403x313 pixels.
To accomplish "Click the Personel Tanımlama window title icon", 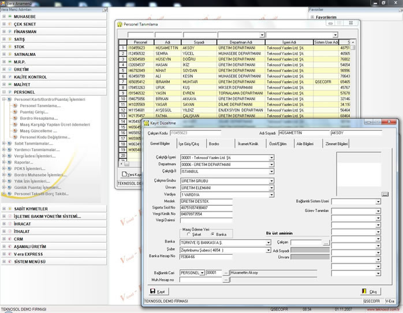I will [x=120, y=24].
